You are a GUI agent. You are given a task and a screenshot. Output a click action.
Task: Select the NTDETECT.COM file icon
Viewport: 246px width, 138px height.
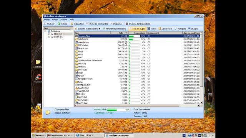coord(76,79)
